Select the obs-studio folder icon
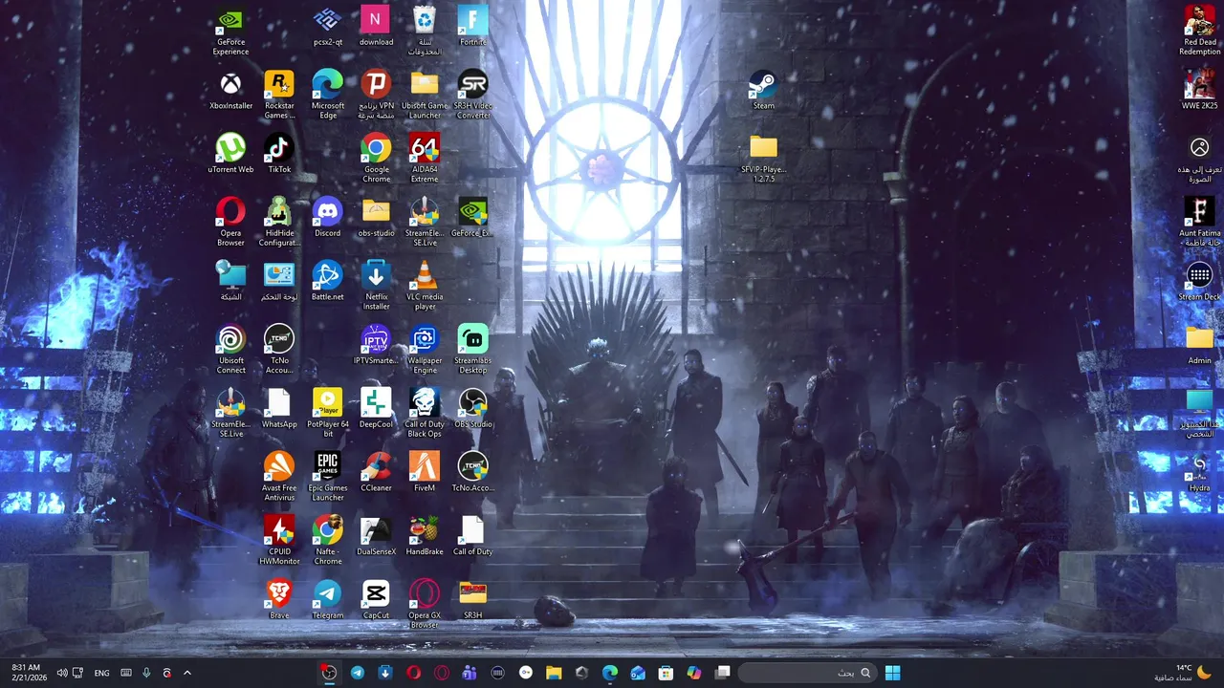 (x=376, y=218)
